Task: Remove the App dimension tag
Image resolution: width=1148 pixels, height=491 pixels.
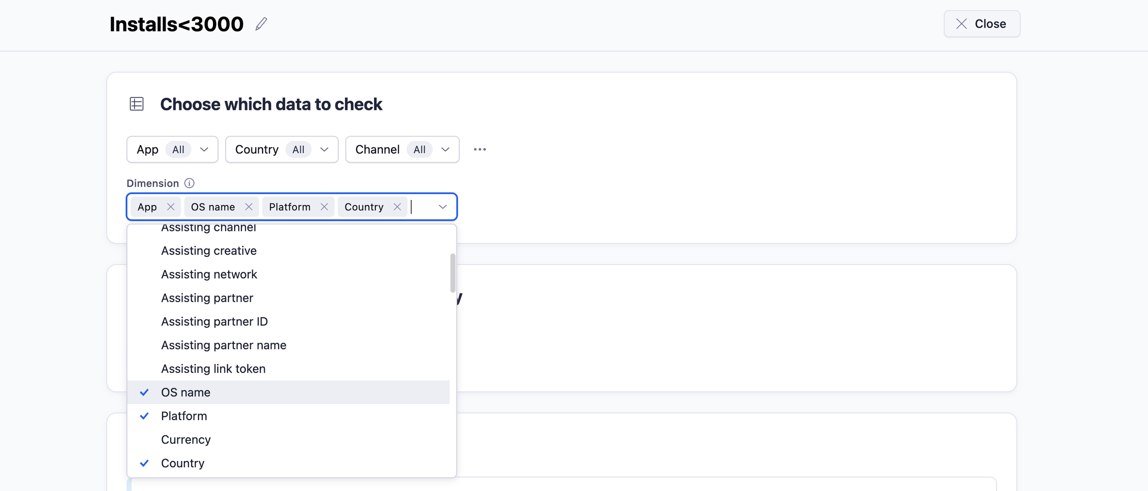Action: (170, 207)
